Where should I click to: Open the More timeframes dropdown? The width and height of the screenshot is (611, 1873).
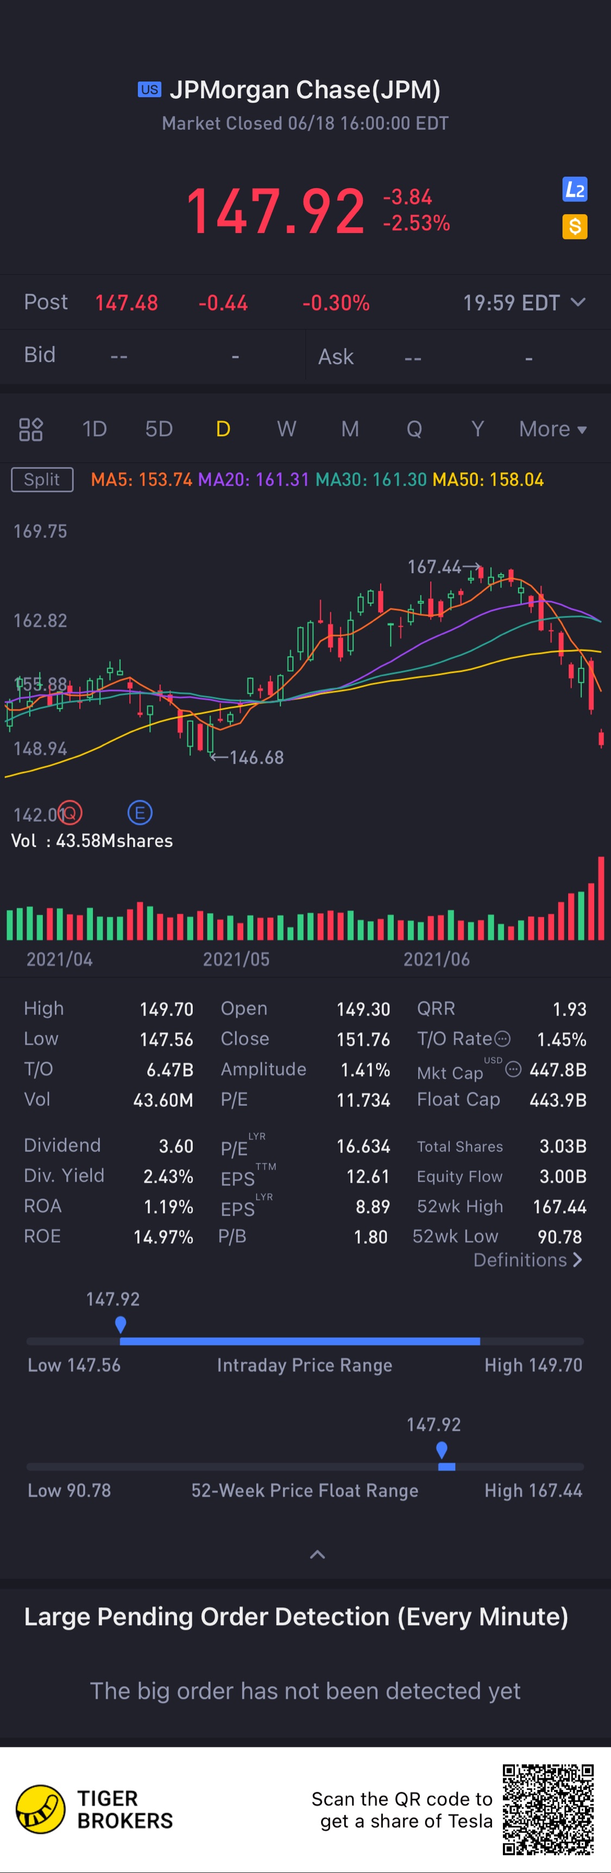pyautogui.click(x=553, y=429)
